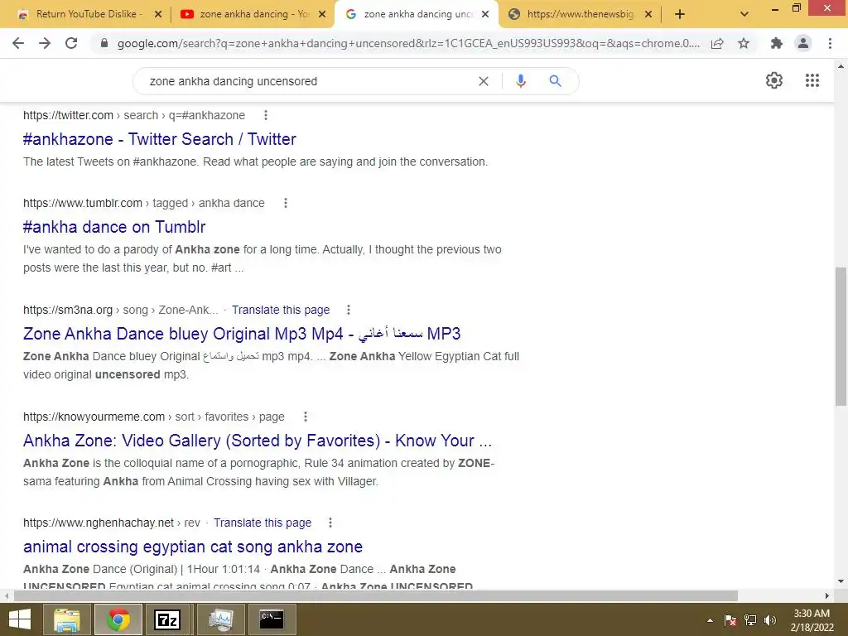The width and height of the screenshot is (848, 636).
Task: Open Command Prompt from taskbar
Action: coord(272,619)
